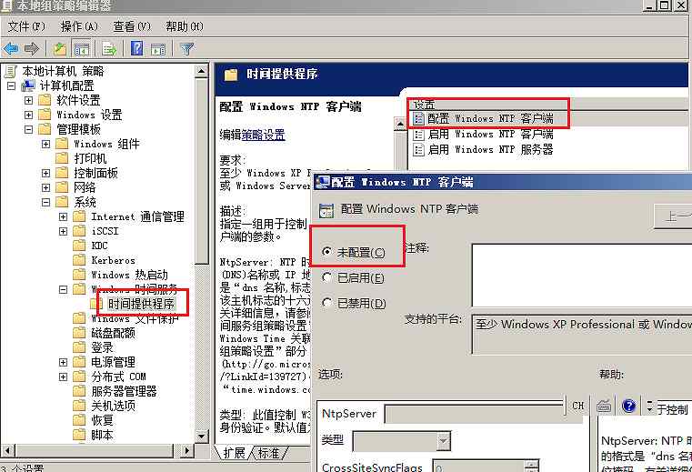Click the 策略设置 link
Screen dimensions: 692x472
(x=264, y=135)
